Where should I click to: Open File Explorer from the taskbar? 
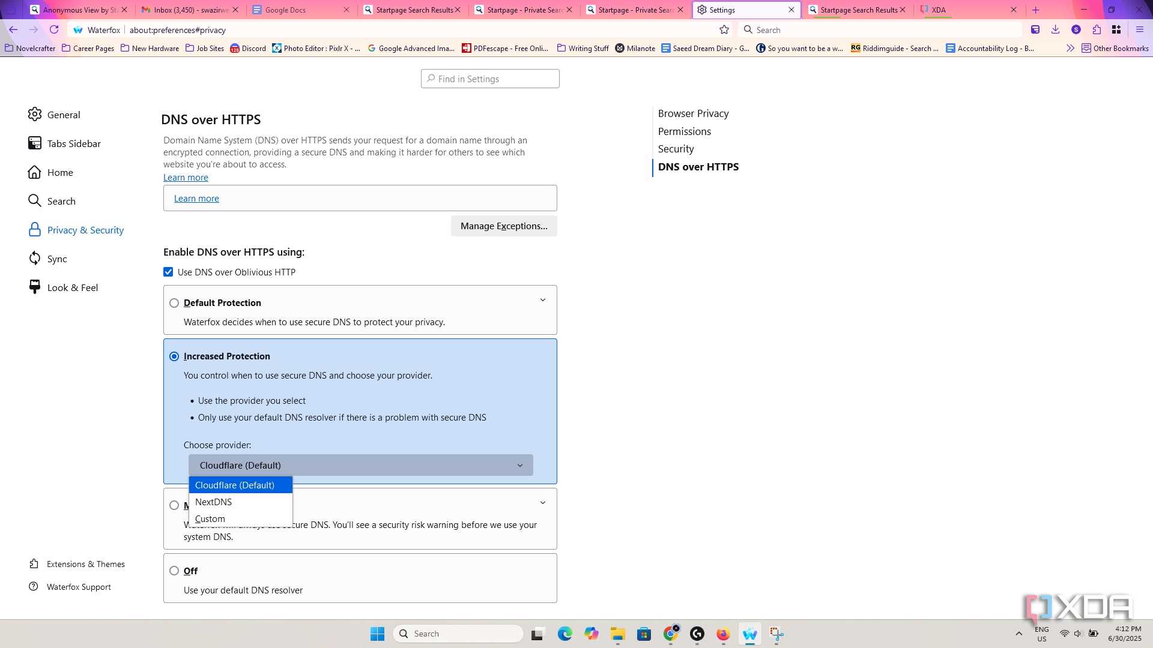(618, 634)
